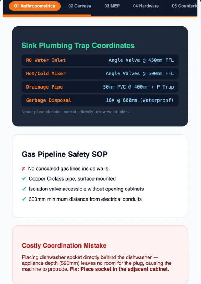Viewport: 201px width, 284px height.
Task: Select the 01 Anthropometrics tab
Action: pos(35,6)
